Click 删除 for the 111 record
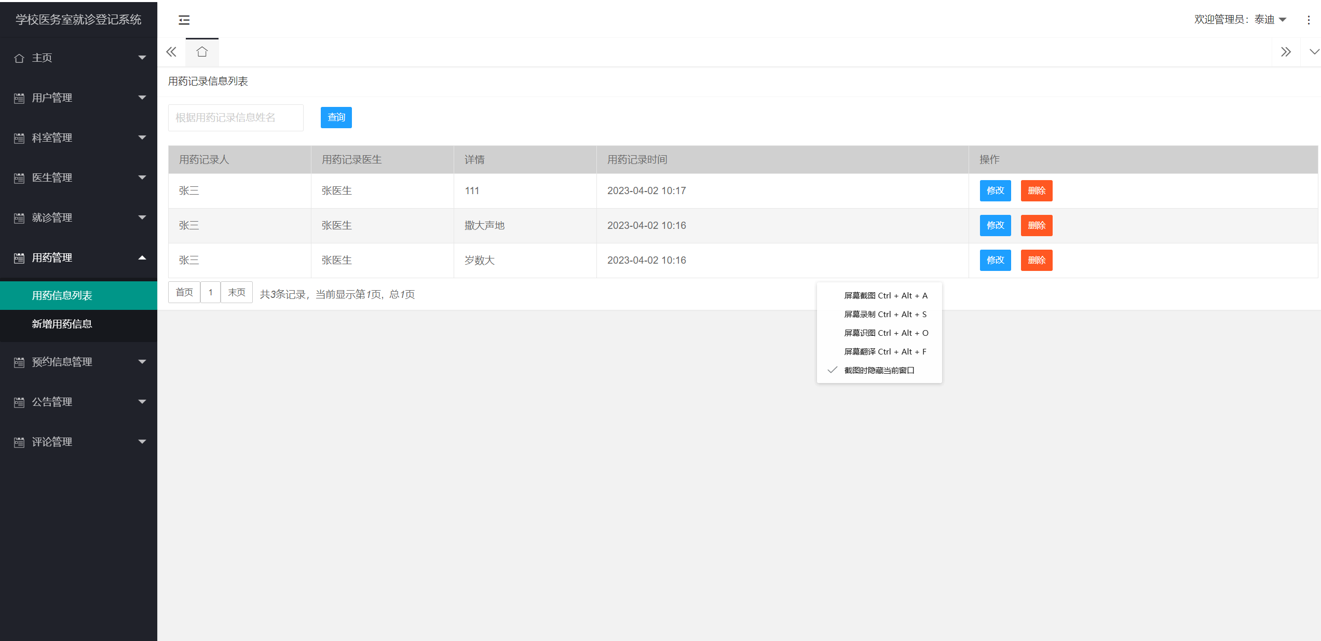This screenshot has height=641, width=1321. tap(1036, 190)
